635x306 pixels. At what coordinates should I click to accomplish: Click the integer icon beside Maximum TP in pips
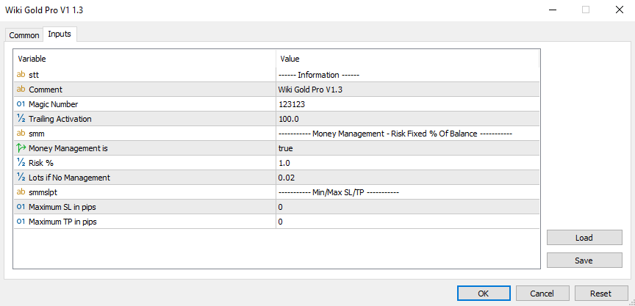pos(21,222)
